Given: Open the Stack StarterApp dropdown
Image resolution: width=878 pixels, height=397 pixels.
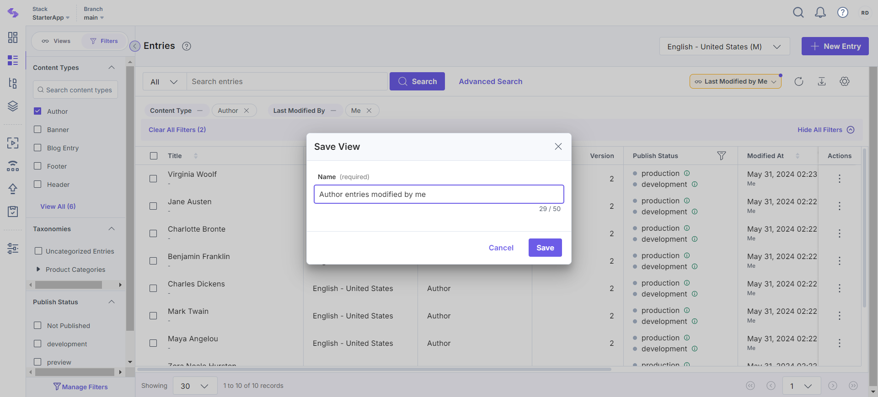Looking at the screenshot, I should 51,13.
